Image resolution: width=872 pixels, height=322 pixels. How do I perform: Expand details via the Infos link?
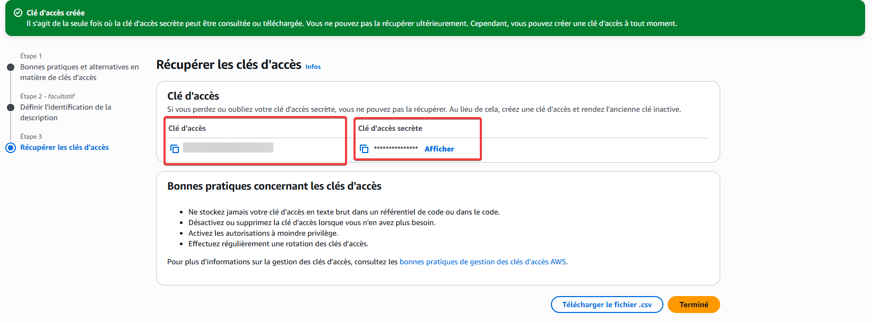click(313, 66)
